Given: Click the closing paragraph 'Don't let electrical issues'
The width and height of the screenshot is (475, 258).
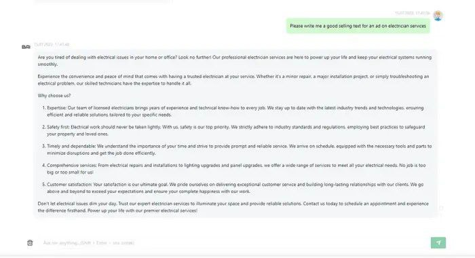Looking at the screenshot, I should pos(233,207).
